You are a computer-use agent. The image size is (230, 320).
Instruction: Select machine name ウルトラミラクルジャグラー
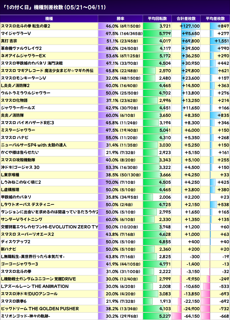(x=26, y=93)
